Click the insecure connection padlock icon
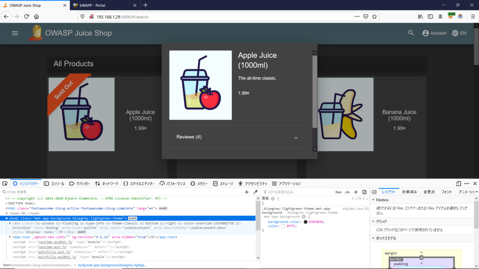Viewport: 479px width, 269px height. point(91,17)
